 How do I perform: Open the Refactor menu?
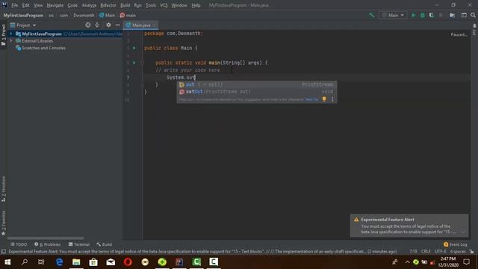tap(108, 5)
